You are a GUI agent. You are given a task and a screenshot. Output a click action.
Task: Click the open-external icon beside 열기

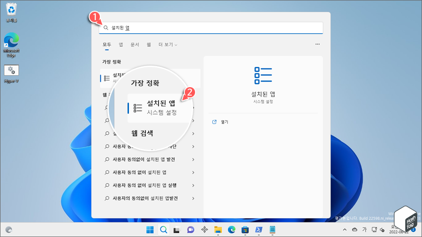pos(214,122)
